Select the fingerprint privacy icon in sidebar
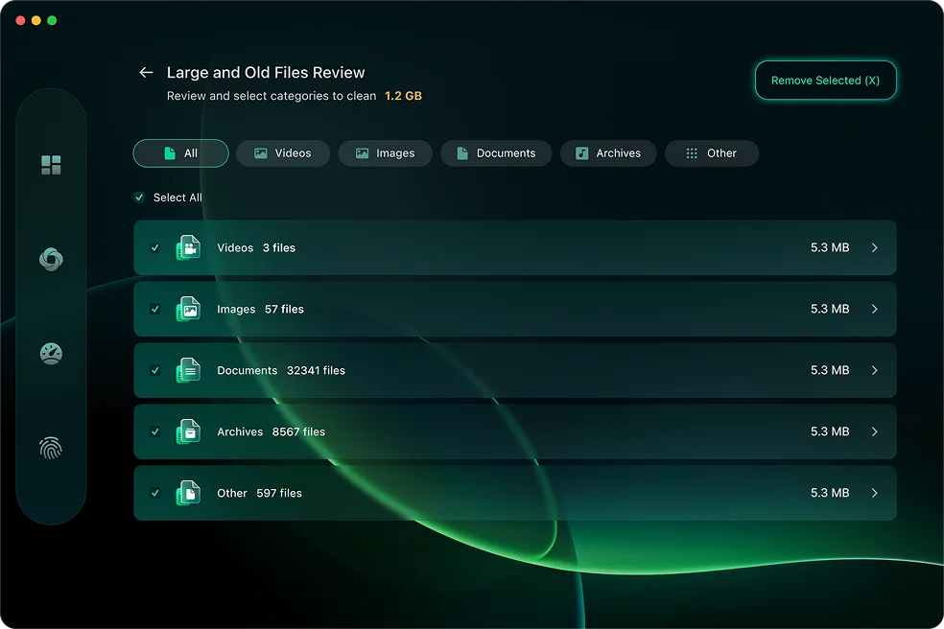Viewport: 944px width, 629px height. (x=51, y=448)
